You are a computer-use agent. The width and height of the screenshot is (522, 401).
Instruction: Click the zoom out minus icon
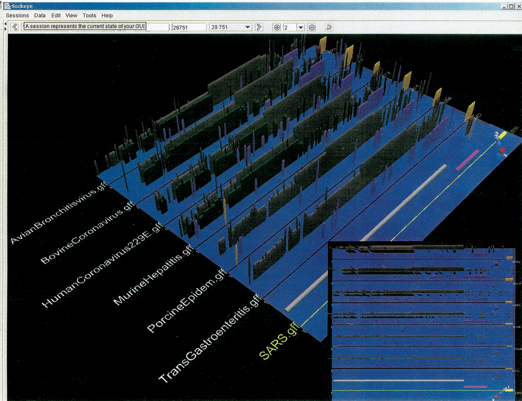coord(312,27)
